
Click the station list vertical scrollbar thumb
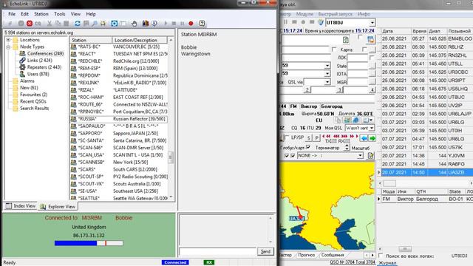tap(171, 157)
